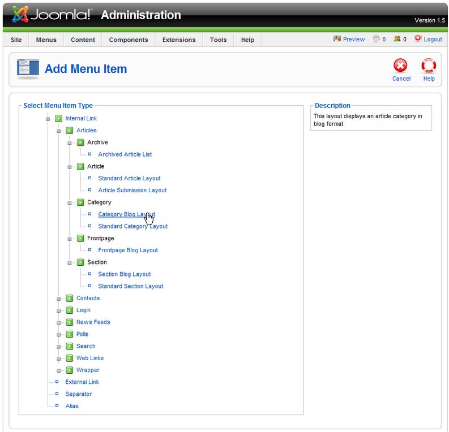Click the Version 1.5 text
Image resolution: width=449 pixels, height=432 pixels.
pos(430,20)
